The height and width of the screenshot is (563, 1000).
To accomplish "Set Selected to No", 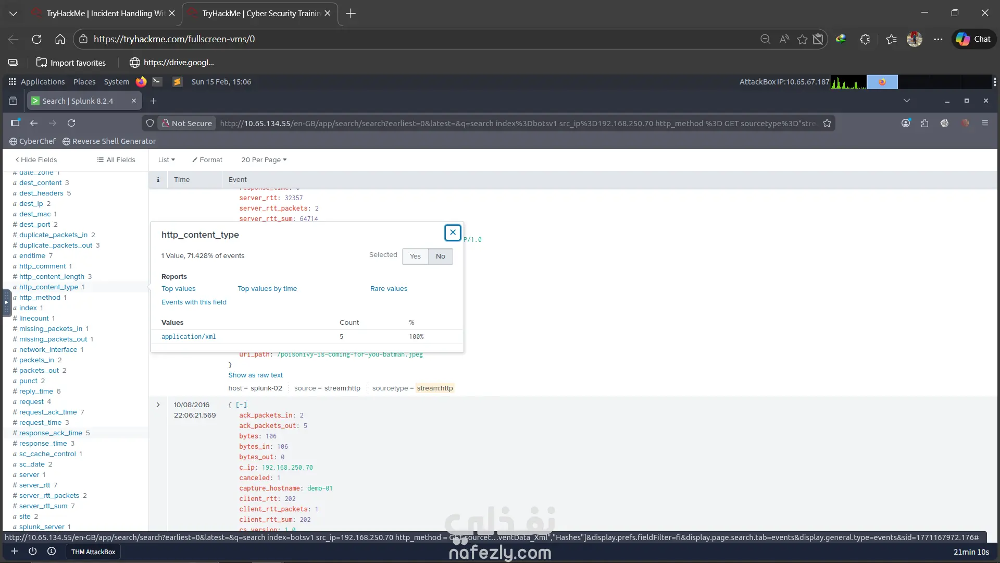I will pos(441,256).
